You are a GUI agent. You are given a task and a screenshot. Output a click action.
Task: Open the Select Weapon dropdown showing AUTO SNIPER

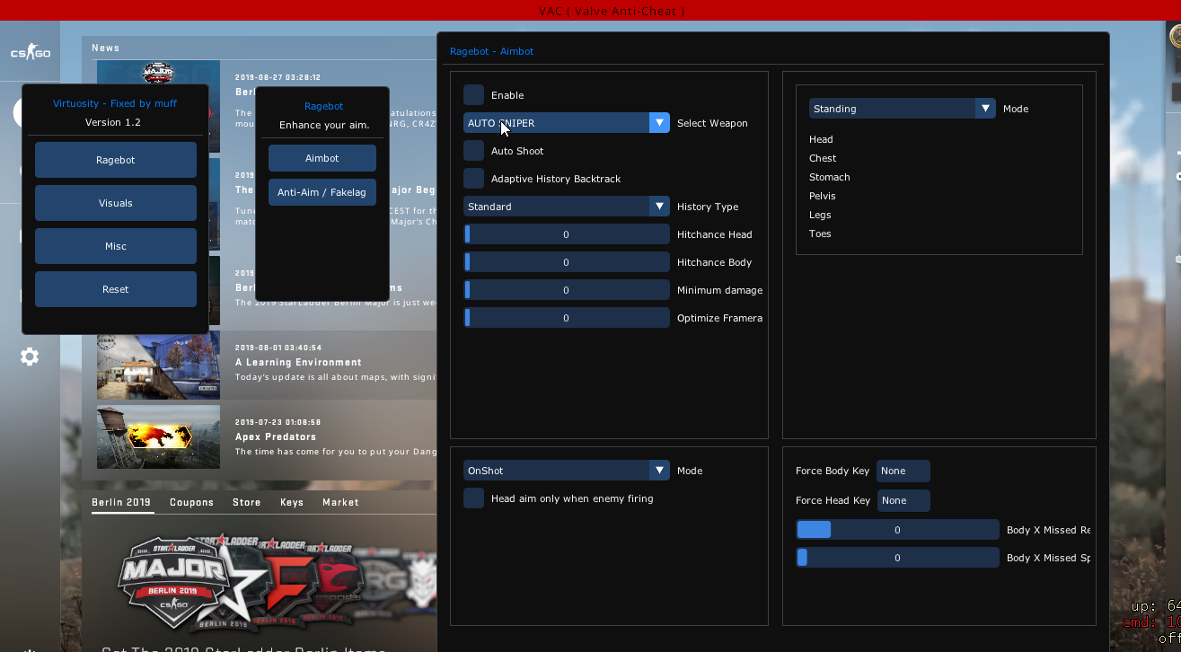pyautogui.click(x=566, y=123)
